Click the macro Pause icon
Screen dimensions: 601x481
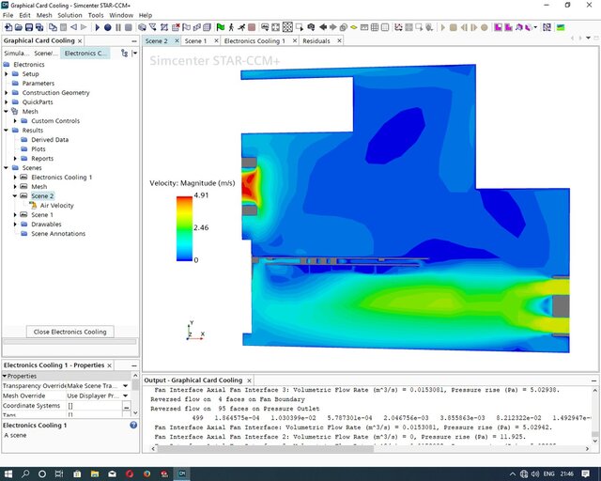(x=118, y=27)
